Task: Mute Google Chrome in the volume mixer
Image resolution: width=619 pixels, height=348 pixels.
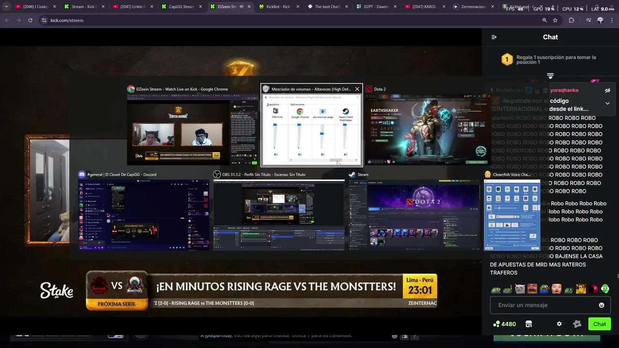Action: (300, 155)
